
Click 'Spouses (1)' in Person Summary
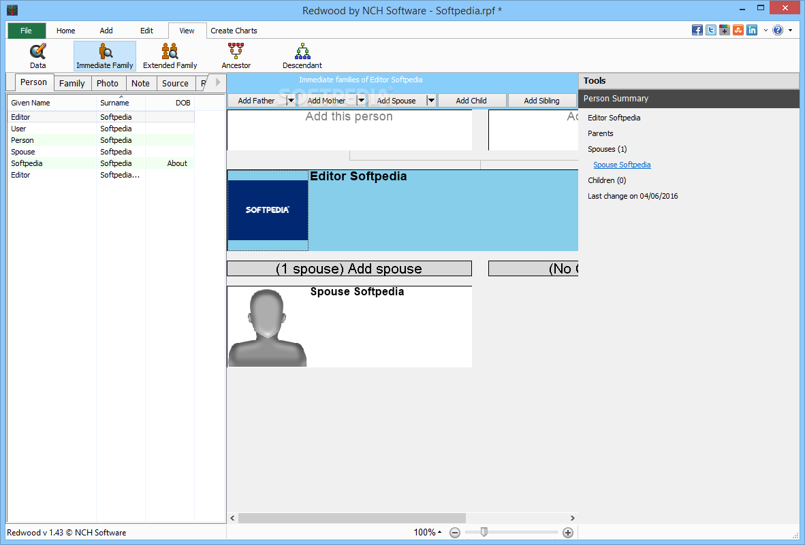(607, 149)
